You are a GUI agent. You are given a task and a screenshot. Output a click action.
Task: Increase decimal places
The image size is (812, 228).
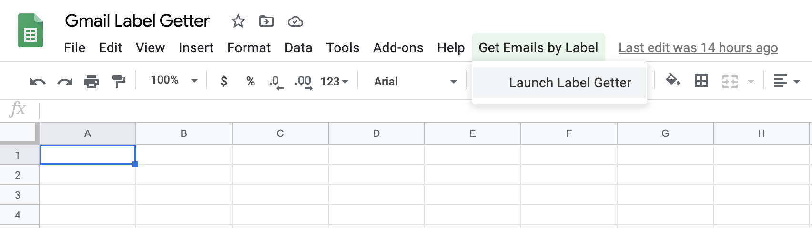click(x=303, y=82)
